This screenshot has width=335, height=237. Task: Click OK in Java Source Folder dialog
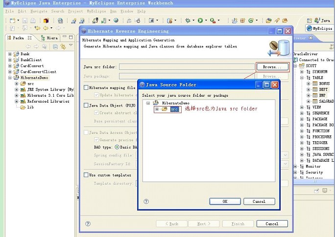click(225, 201)
